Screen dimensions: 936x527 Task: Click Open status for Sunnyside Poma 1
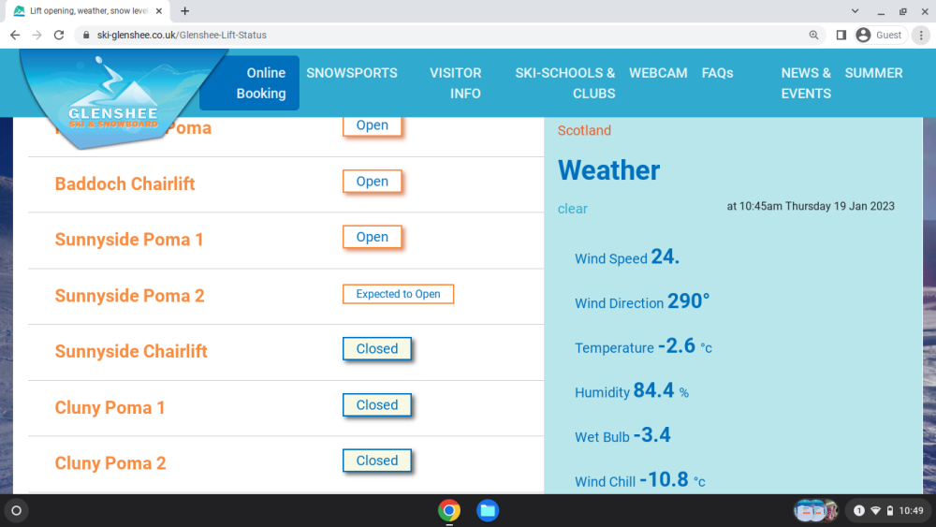coord(372,237)
